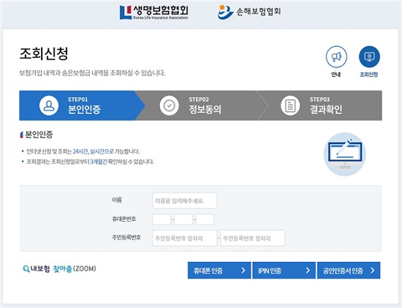Image resolution: width=402 pixels, height=308 pixels.
Task: Open the 손해보험협회 logo link
Action: tap(249, 12)
